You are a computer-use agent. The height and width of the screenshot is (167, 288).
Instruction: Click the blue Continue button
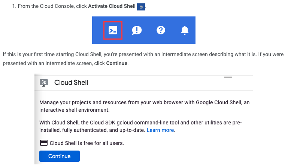(60, 156)
